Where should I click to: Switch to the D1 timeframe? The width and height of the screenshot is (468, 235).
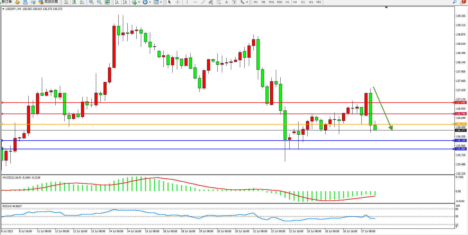click(x=303, y=2)
